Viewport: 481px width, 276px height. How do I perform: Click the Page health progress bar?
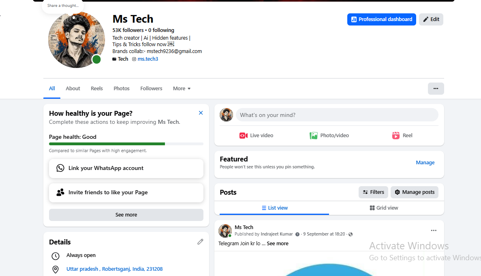click(x=126, y=144)
